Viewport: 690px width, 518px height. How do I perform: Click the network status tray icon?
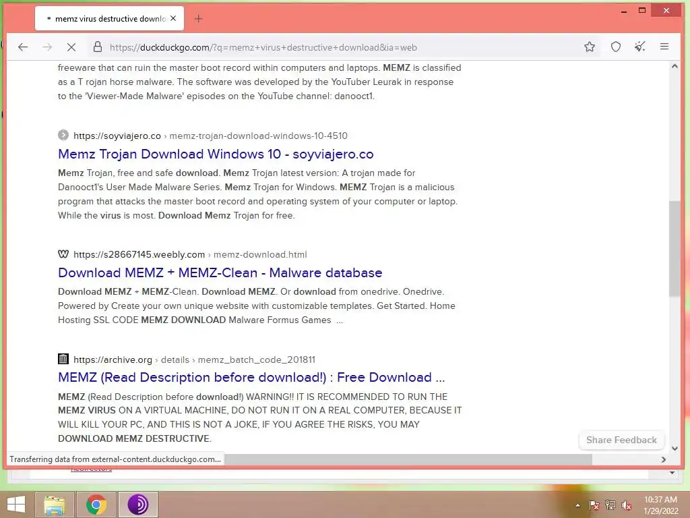pyautogui.click(x=610, y=505)
